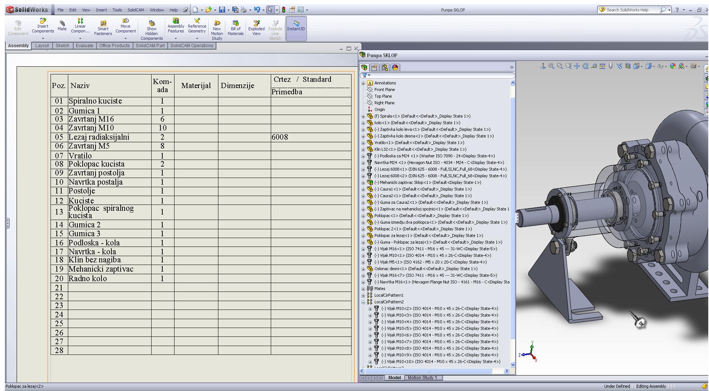
Task: Expand the Vratilo<1> component node
Action: pyautogui.click(x=363, y=143)
